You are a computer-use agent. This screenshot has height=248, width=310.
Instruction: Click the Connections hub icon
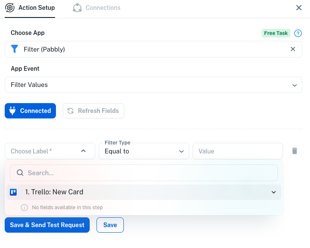[77, 8]
